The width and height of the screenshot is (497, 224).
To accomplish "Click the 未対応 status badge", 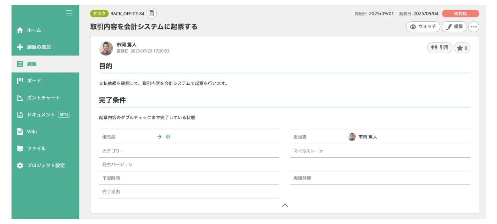I will [x=460, y=13].
